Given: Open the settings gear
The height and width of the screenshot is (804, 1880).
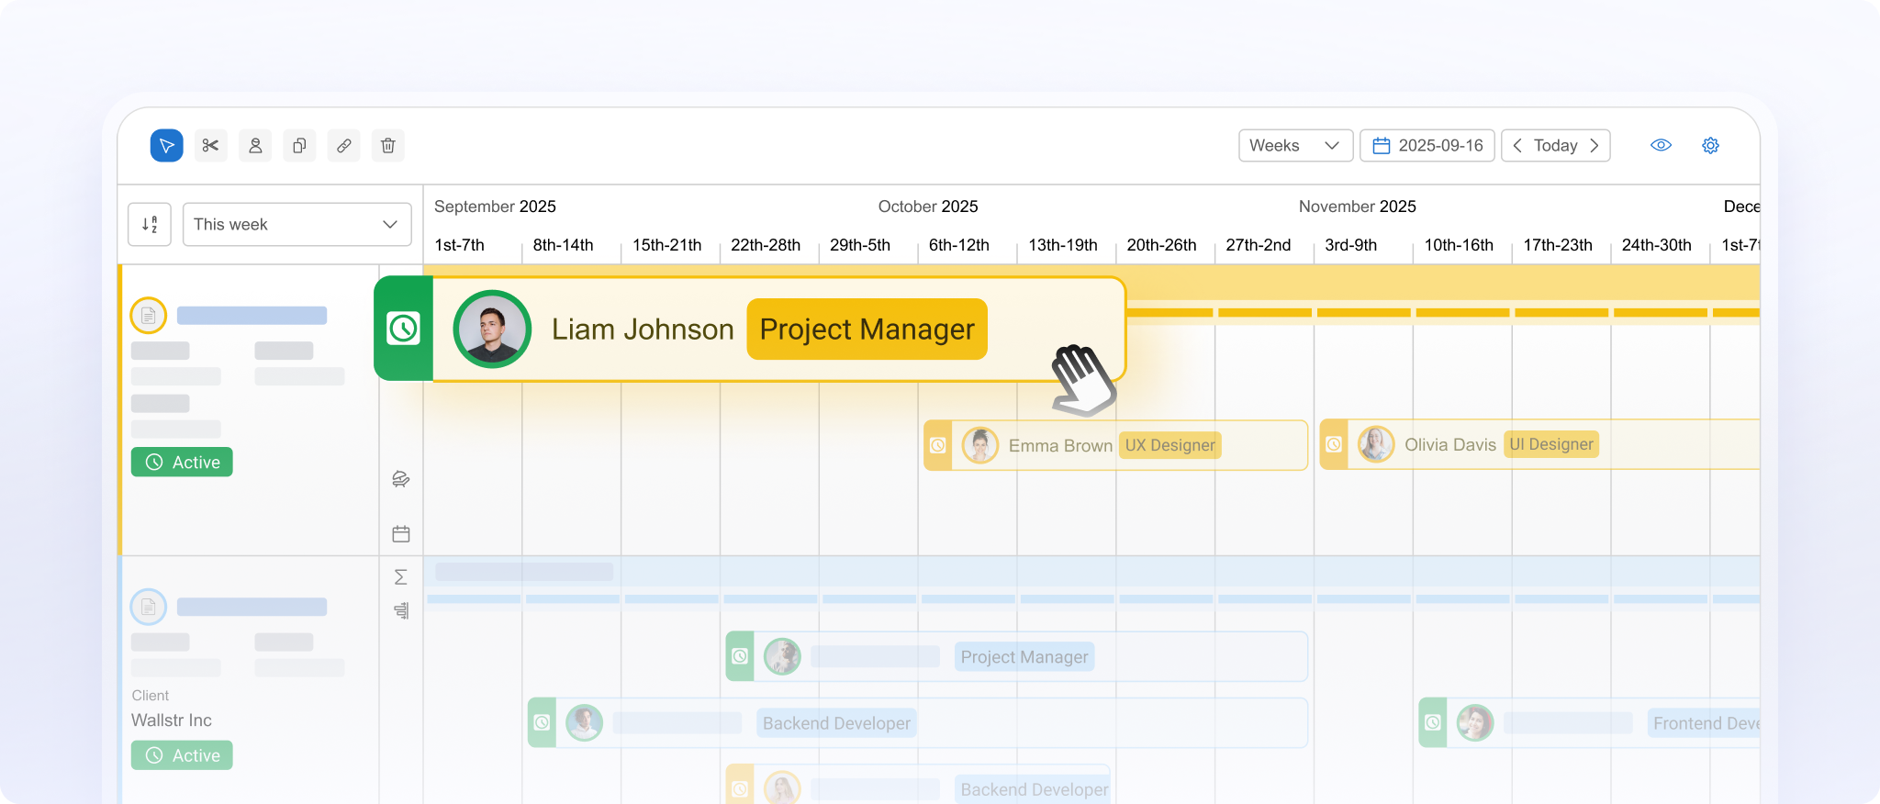Looking at the screenshot, I should click(1710, 146).
